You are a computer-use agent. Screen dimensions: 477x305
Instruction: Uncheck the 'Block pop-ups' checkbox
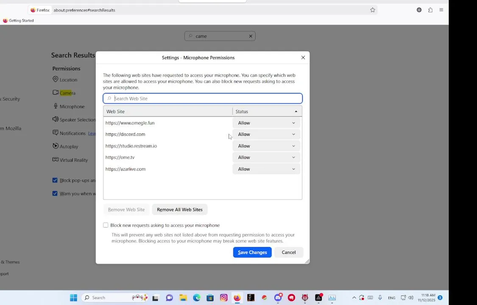click(x=55, y=180)
